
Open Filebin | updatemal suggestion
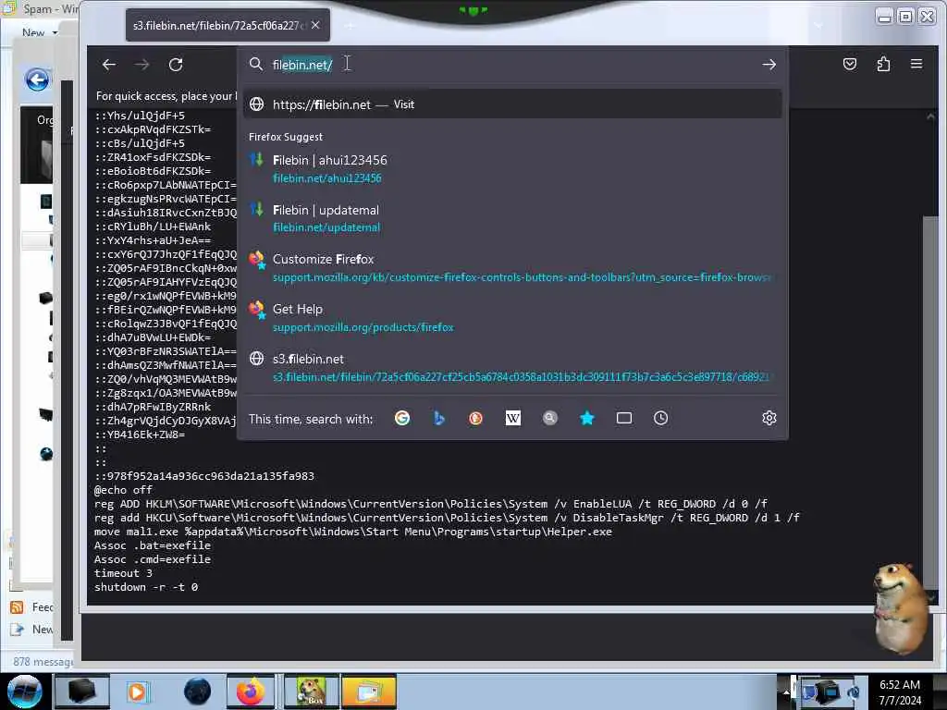tap(512, 218)
